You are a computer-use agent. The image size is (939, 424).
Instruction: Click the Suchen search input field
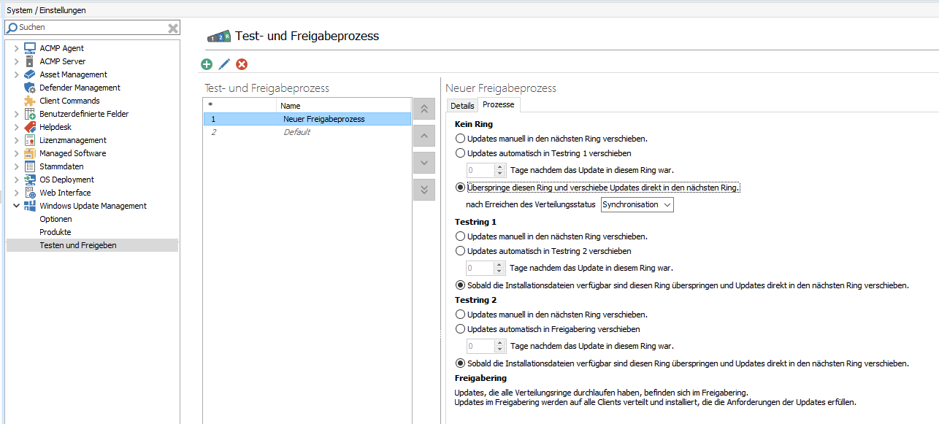[x=88, y=28]
